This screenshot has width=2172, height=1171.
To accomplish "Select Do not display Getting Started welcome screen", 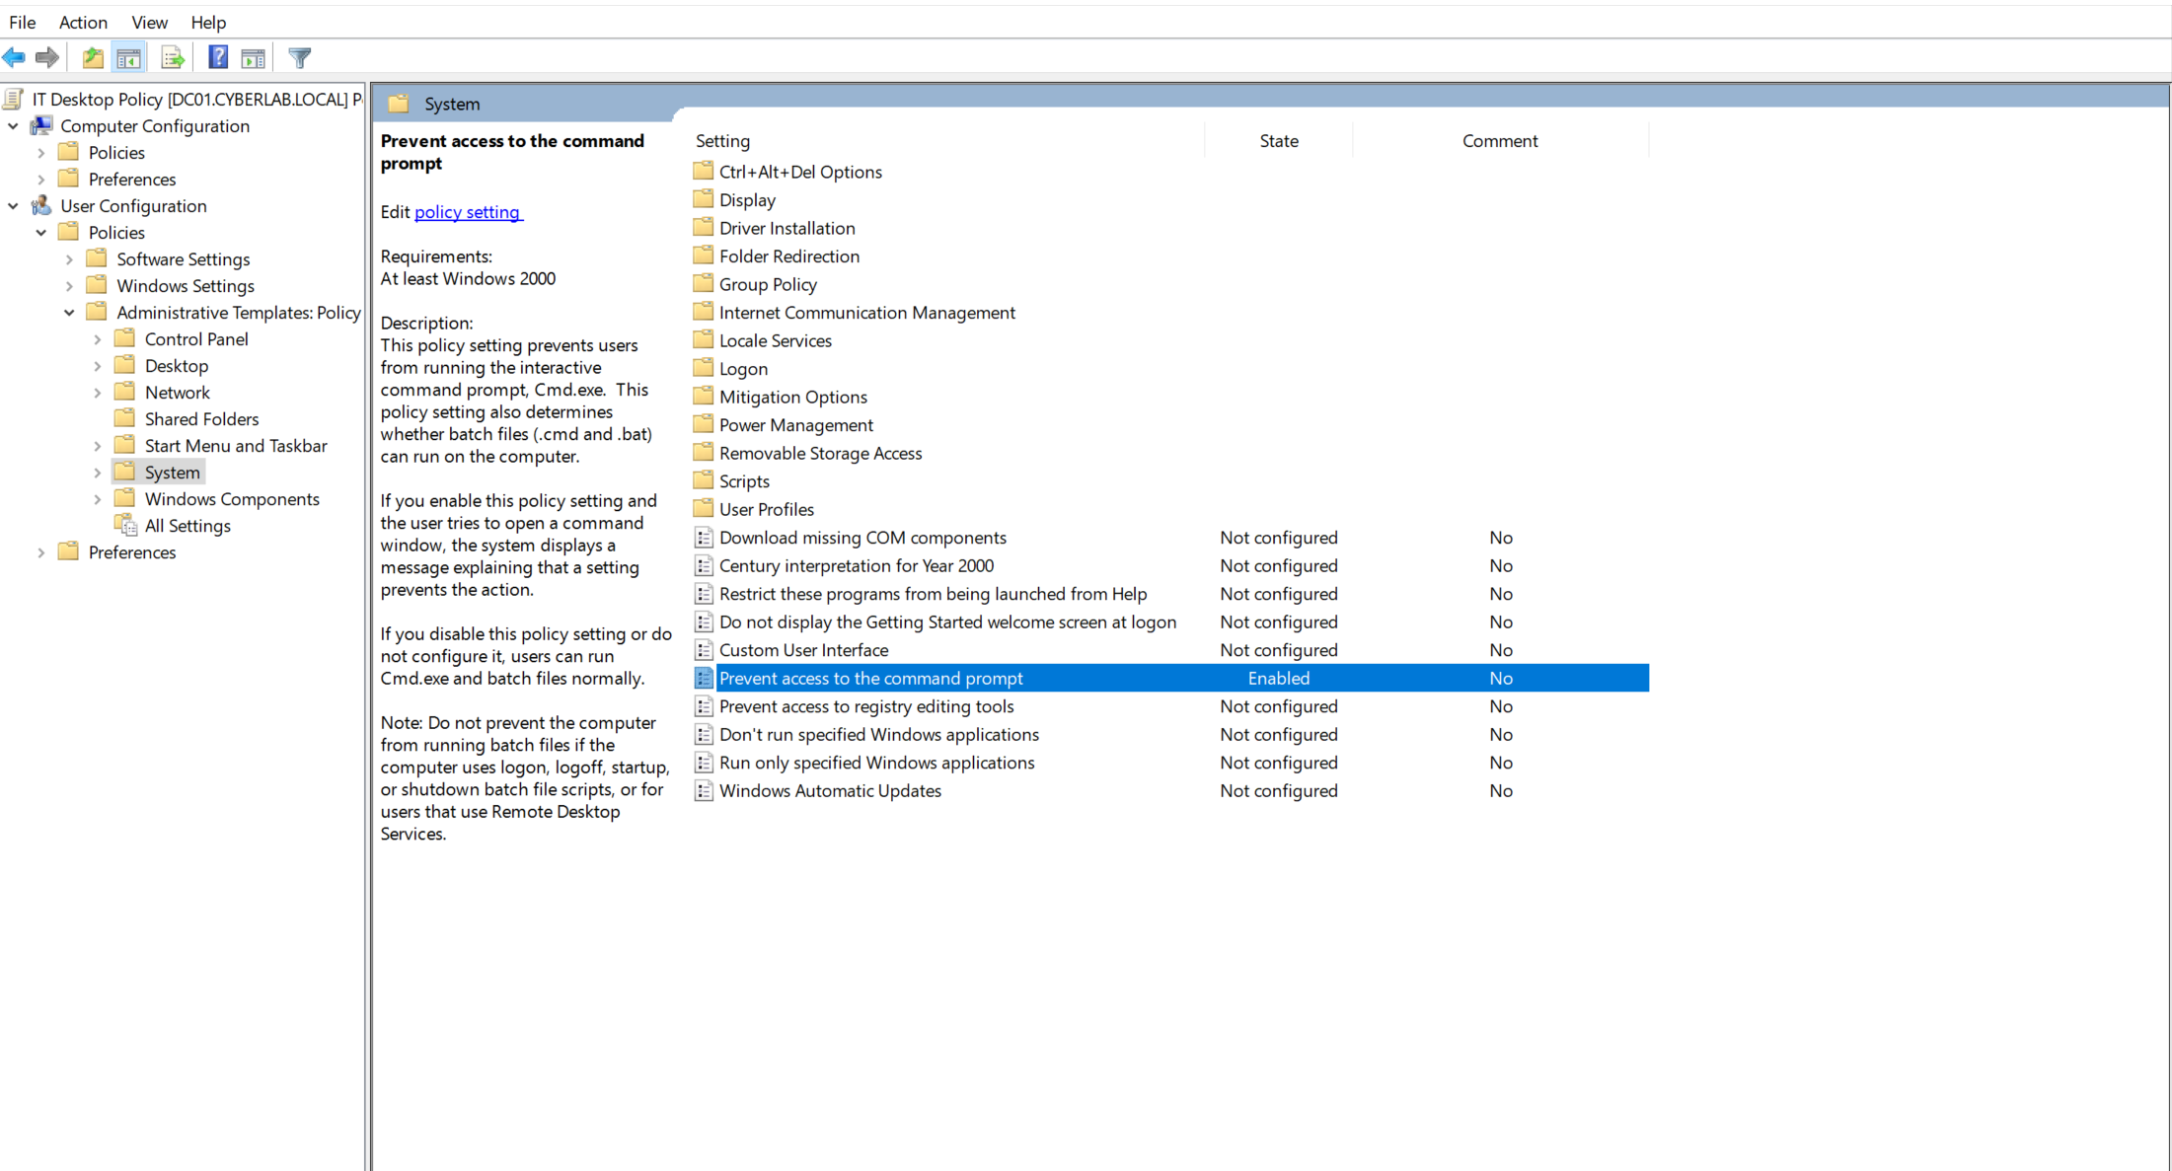I will (947, 622).
